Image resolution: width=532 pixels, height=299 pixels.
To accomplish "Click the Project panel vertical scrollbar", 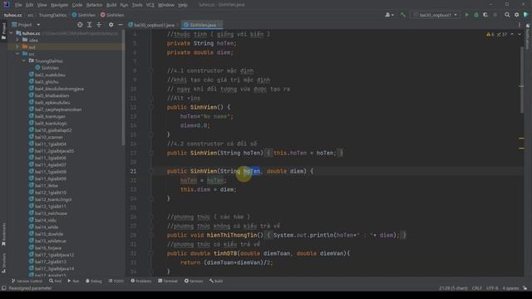I will point(123,88).
